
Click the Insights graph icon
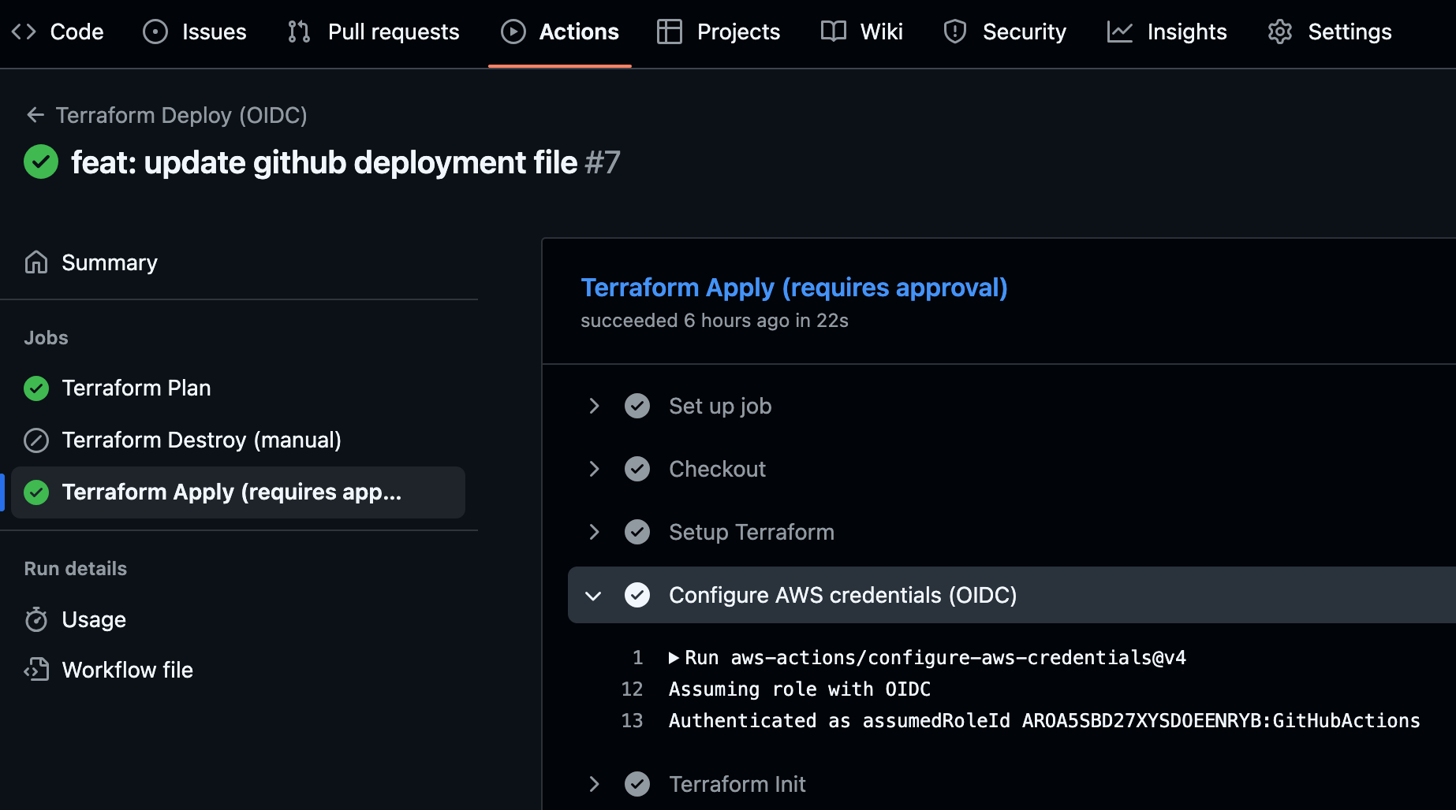1119,32
